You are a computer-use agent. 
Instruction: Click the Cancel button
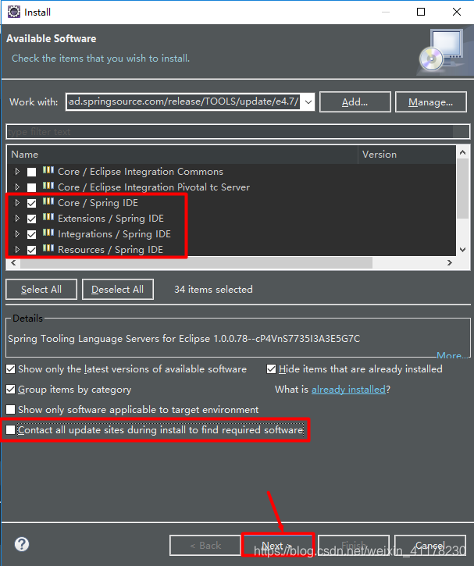(430, 545)
